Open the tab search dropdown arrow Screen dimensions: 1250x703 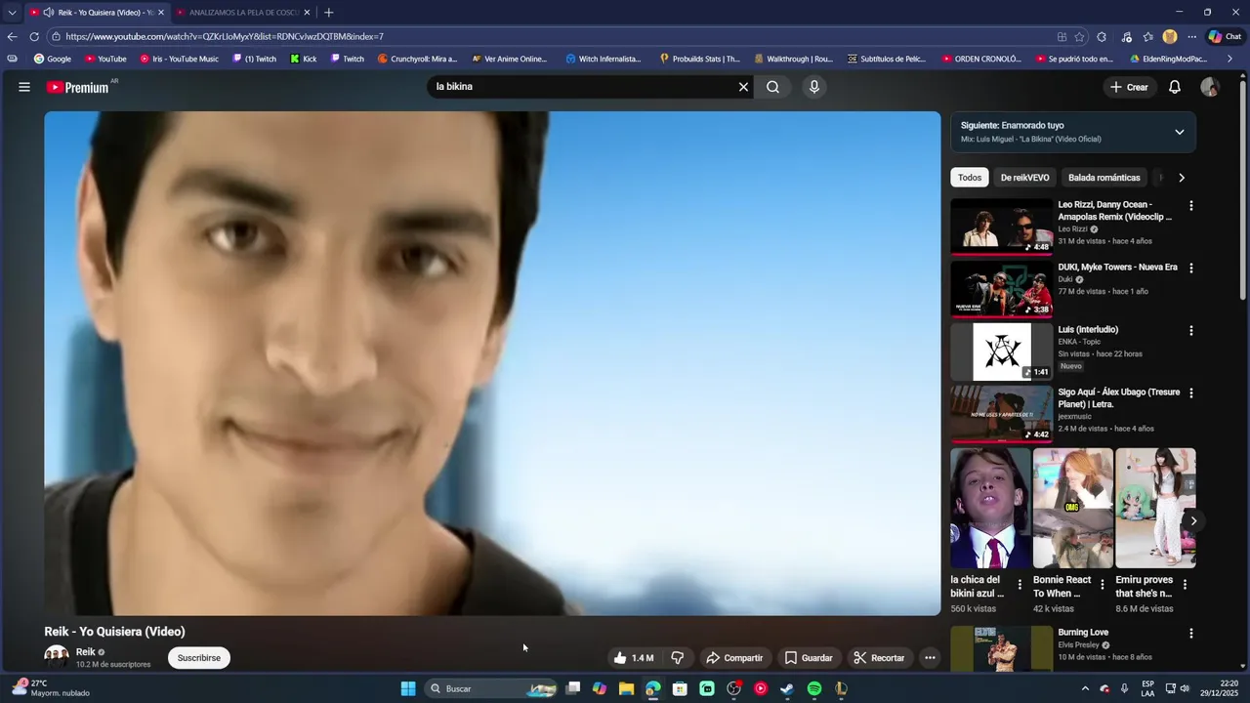(12, 13)
